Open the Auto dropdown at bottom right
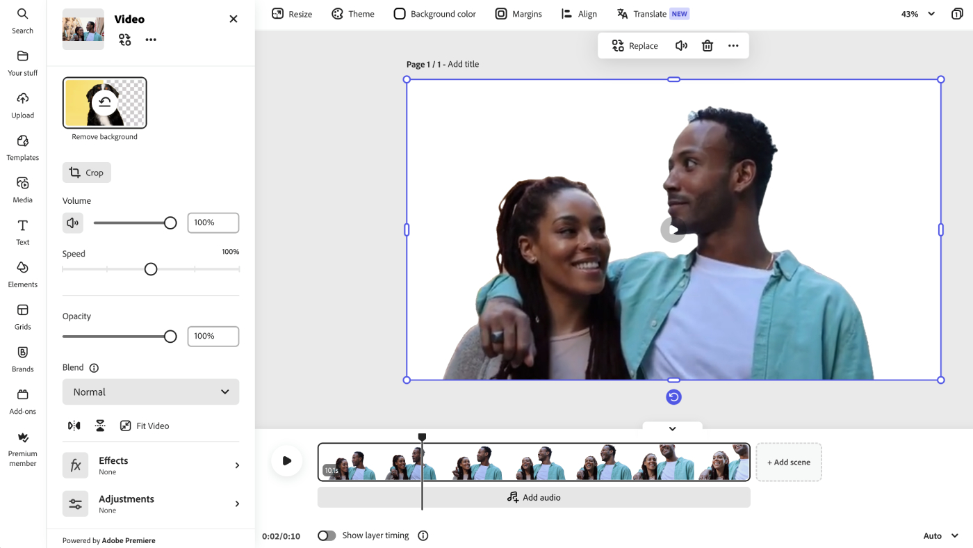This screenshot has height=548, width=973. pos(941,535)
